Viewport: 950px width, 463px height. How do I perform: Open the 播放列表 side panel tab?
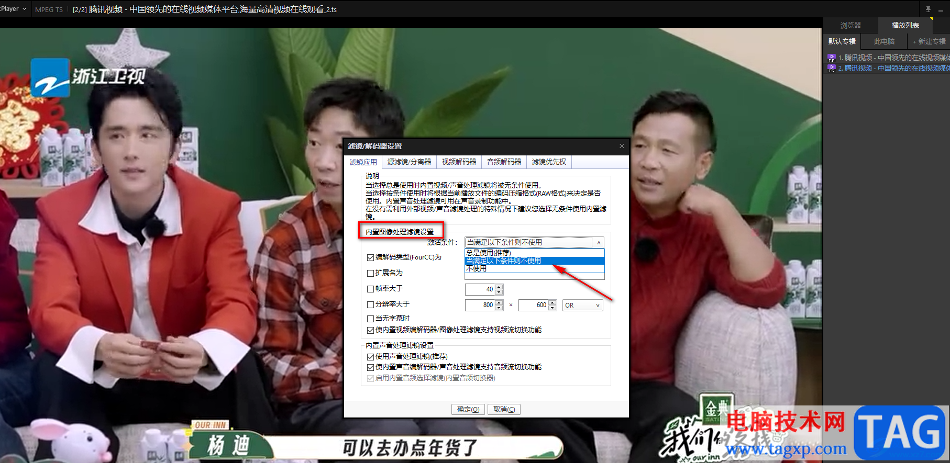tap(905, 25)
